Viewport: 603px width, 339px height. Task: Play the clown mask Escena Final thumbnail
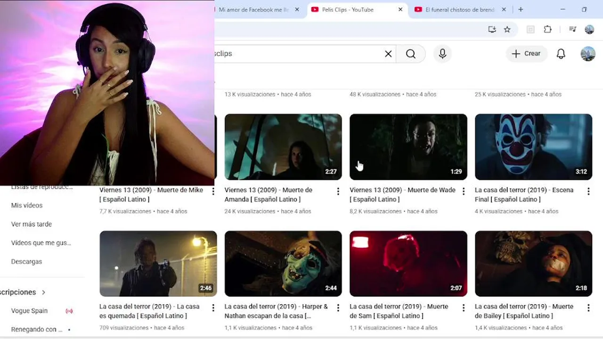coord(533,147)
